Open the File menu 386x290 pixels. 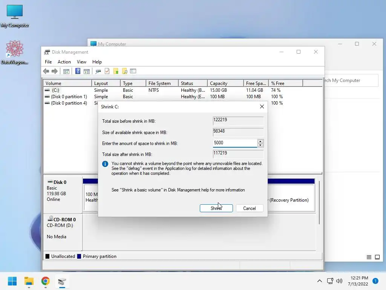[x=48, y=62]
